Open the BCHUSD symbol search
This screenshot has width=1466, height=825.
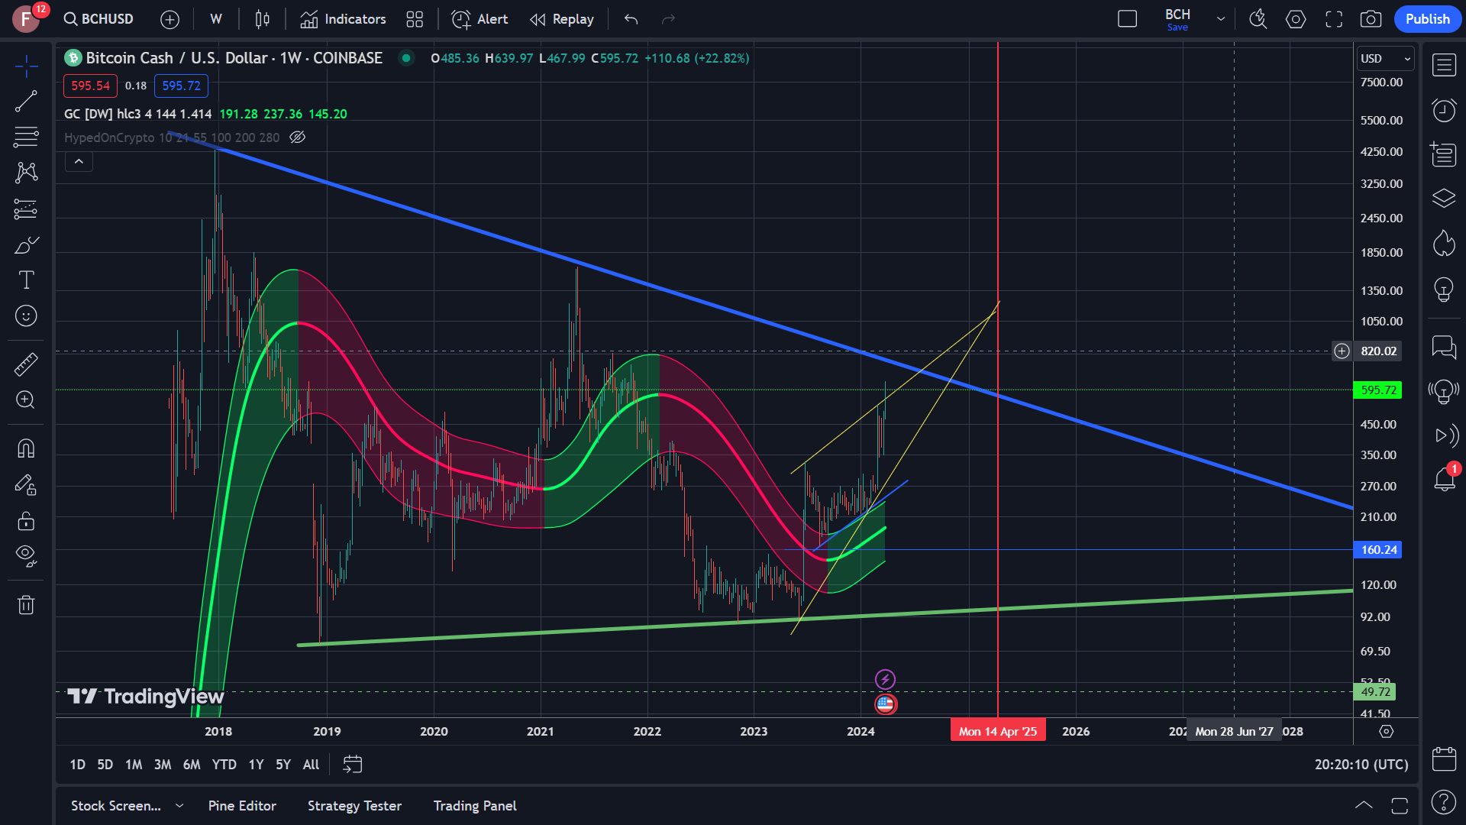coord(98,19)
